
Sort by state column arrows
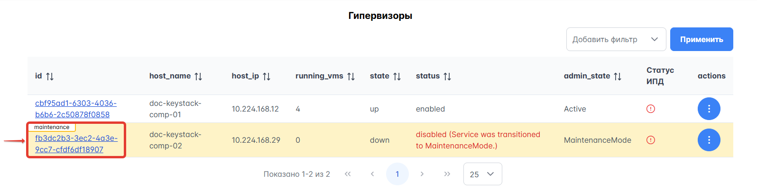click(x=397, y=76)
